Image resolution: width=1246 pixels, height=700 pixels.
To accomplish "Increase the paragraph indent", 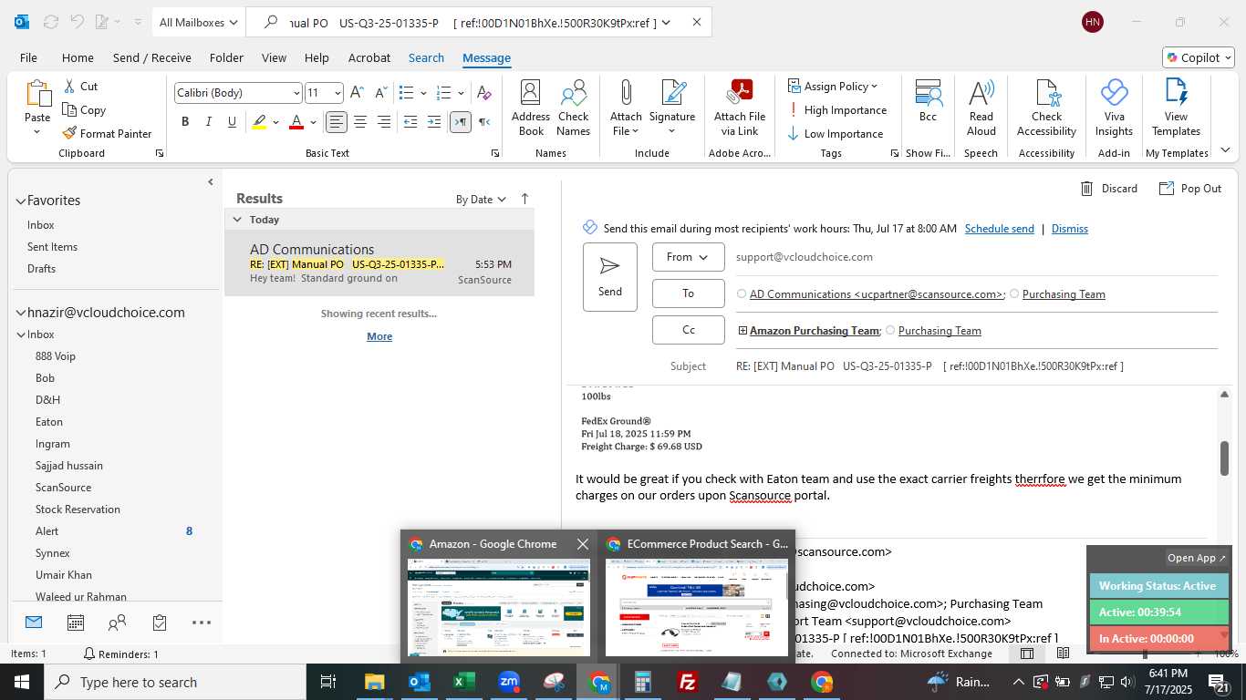I will [434, 121].
